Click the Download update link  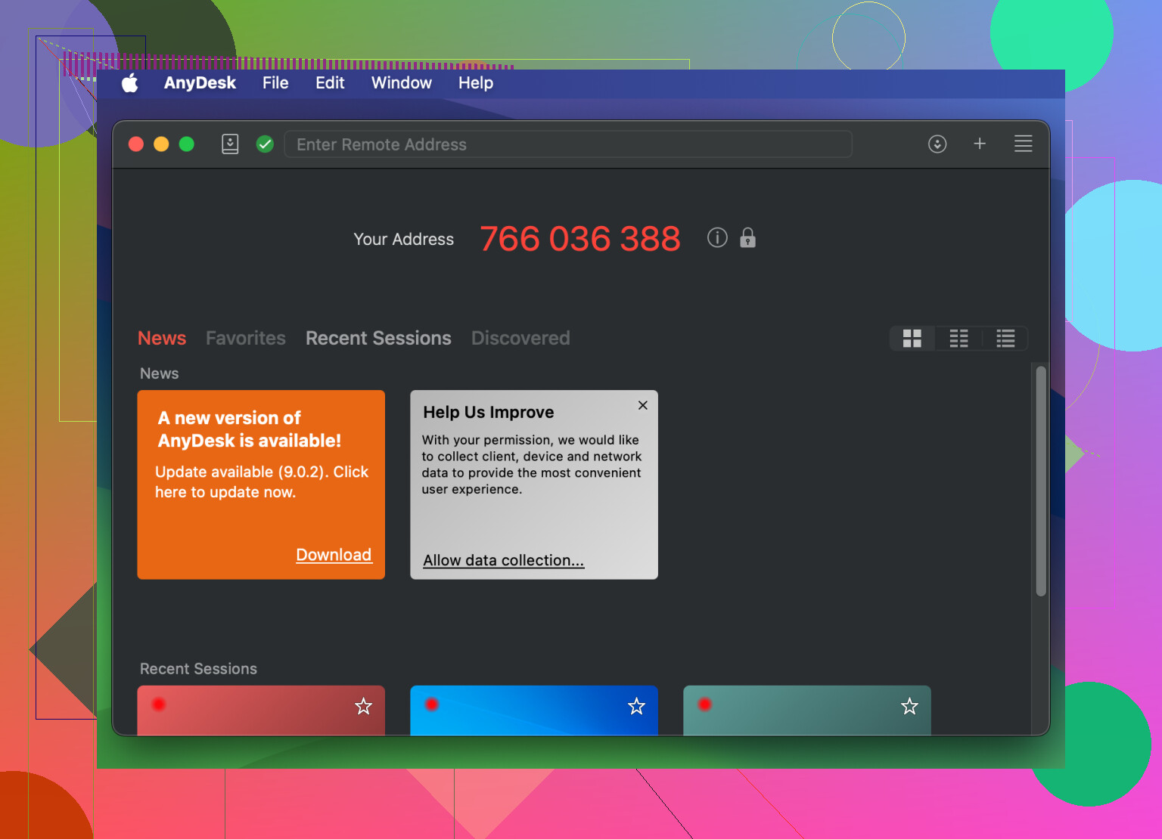click(x=334, y=555)
